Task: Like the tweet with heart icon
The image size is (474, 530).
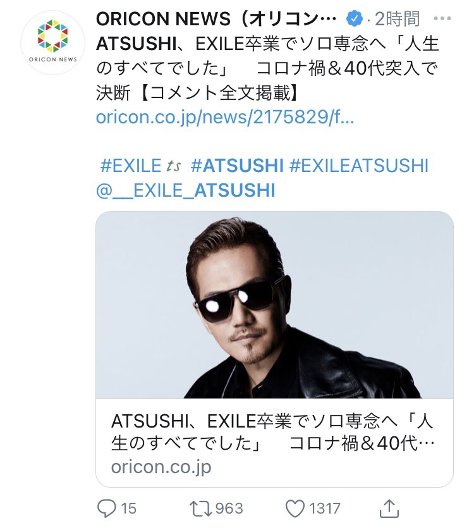Action: 295,508
